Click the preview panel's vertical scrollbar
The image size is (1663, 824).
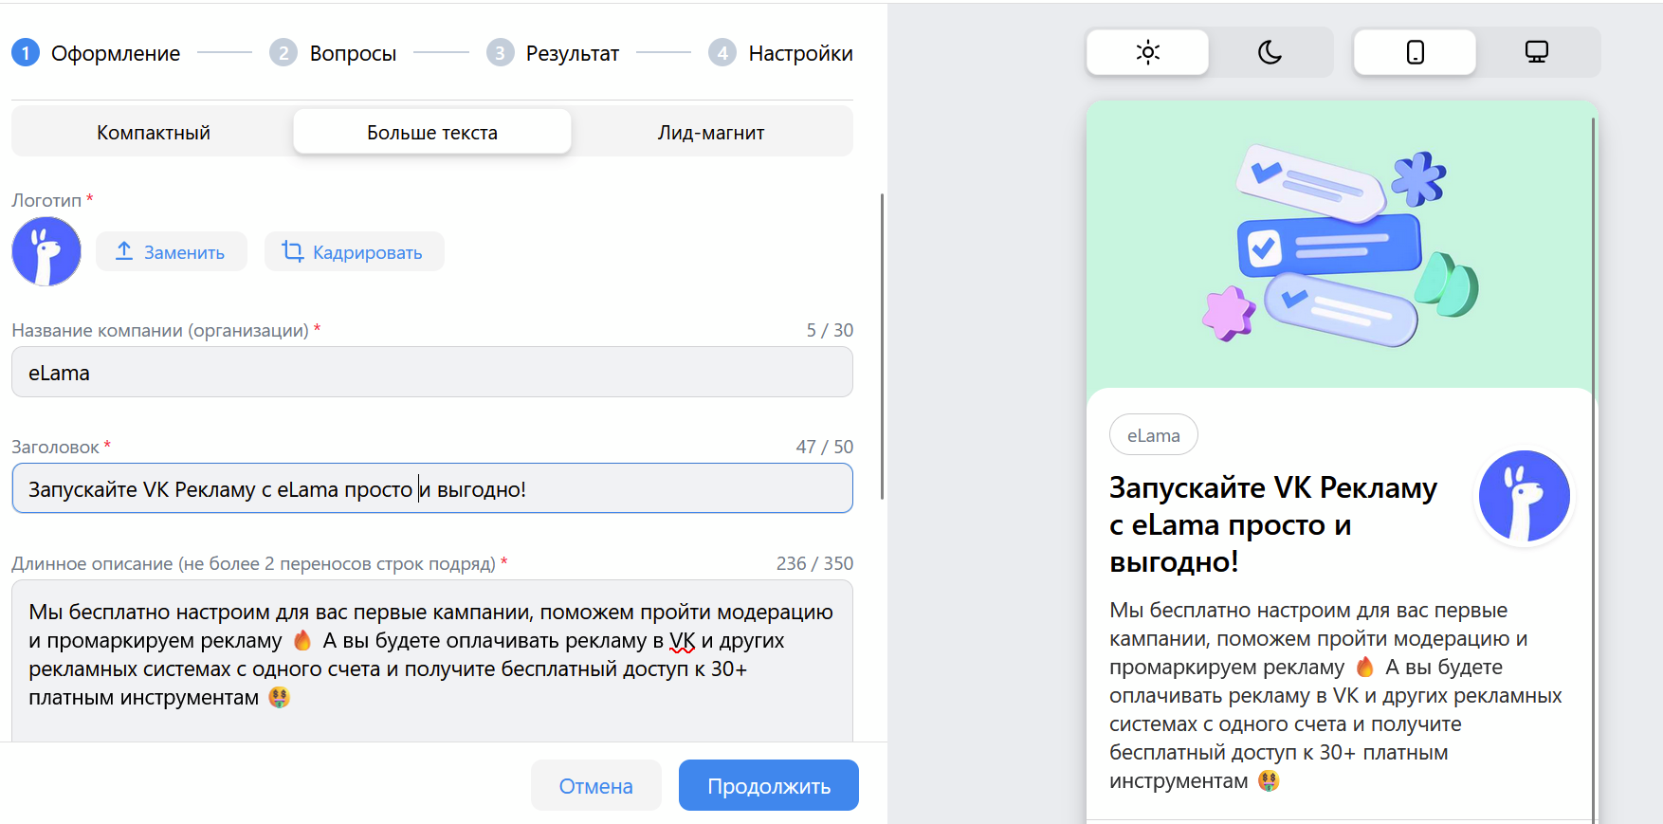1594,469
